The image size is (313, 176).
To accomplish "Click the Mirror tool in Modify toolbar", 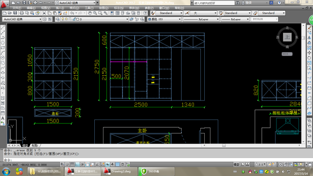I will pyautogui.click(x=310, y=37).
